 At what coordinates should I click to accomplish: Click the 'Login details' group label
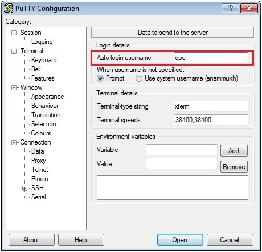pos(113,45)
